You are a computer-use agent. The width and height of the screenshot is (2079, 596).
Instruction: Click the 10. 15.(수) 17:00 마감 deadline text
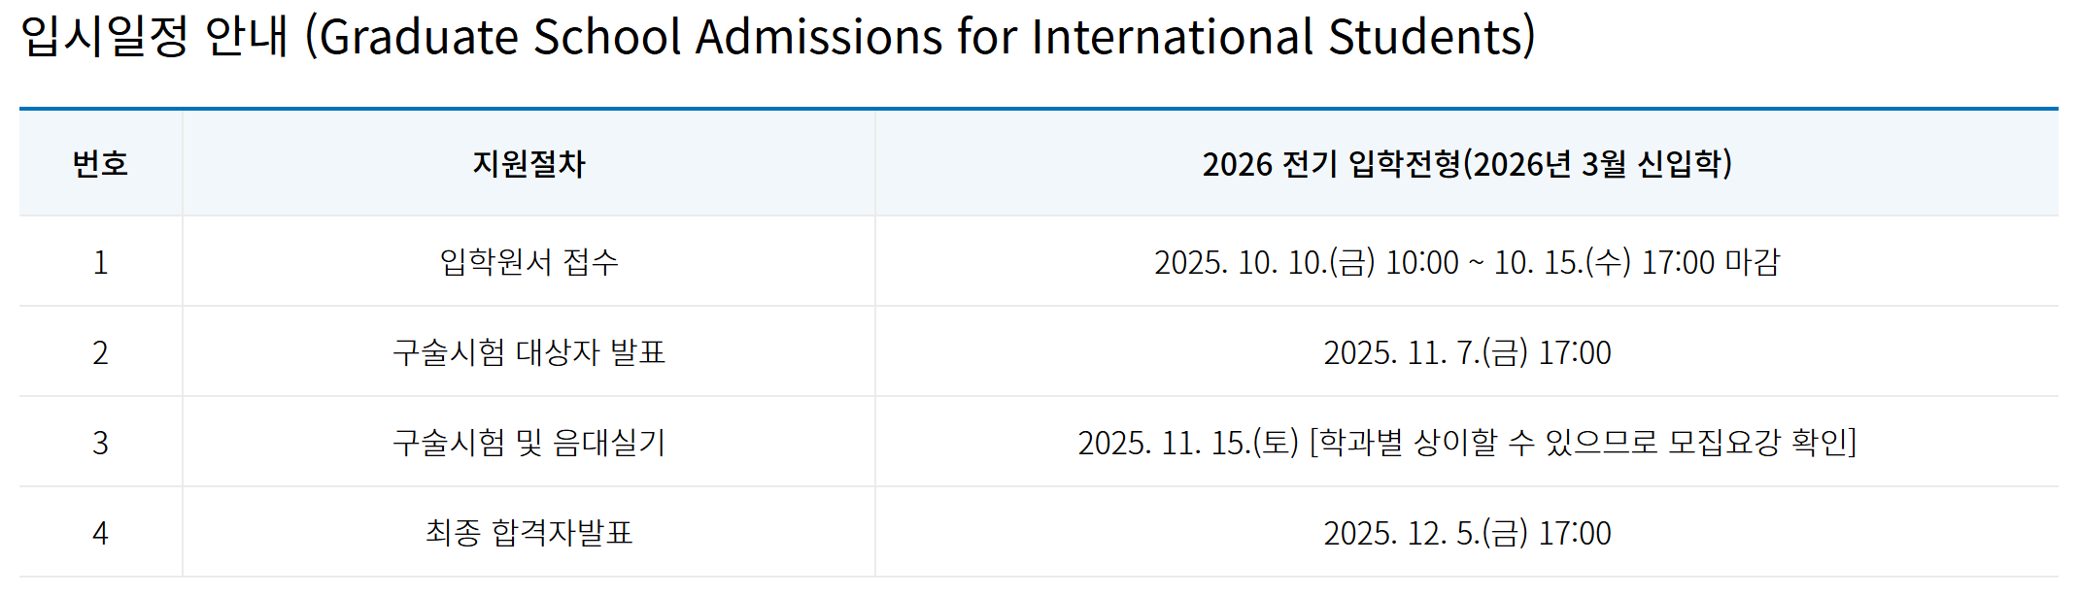[x=1637, y=262]
